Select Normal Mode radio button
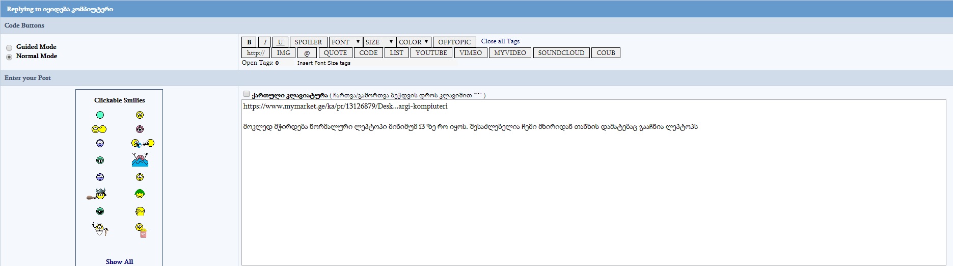The image size is (953, 266). pyautogui.click(x=9, y=57)
